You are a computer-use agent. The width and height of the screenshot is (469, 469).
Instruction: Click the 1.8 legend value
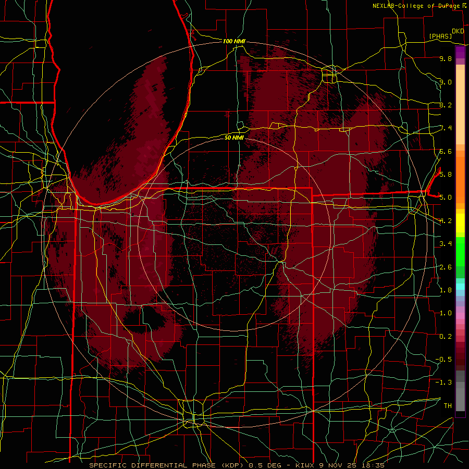[x=446, y=290]
